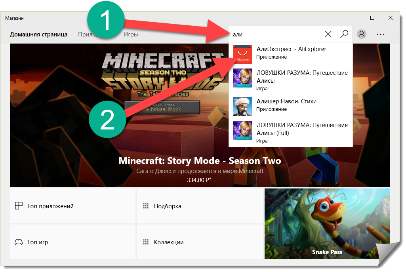The width and height of the screenshot is (406, 272).
Task: Open the Топ приложений tile
Action: pyautogui.click(x=72, y=206)
